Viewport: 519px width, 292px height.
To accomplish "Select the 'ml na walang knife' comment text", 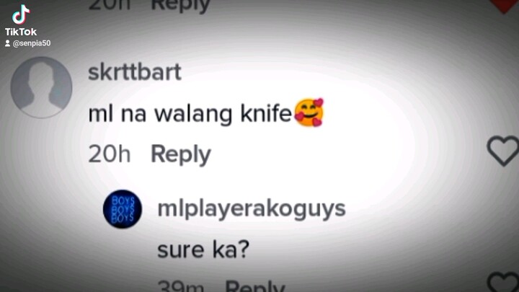I will coord(190,114).
